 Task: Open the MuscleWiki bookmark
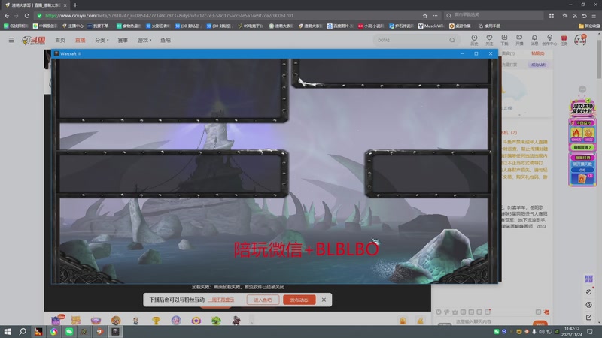tap(430, 26)
